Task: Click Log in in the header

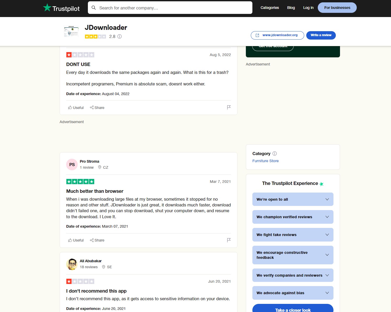Action: click(x=308, y=8)
